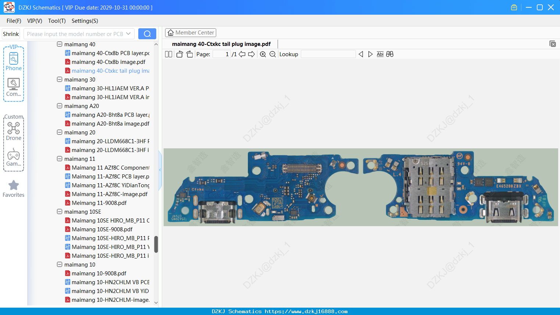This screenshot has height=315, width=560.
Task: Open the Member Center
Action: (x=190, y=33)
